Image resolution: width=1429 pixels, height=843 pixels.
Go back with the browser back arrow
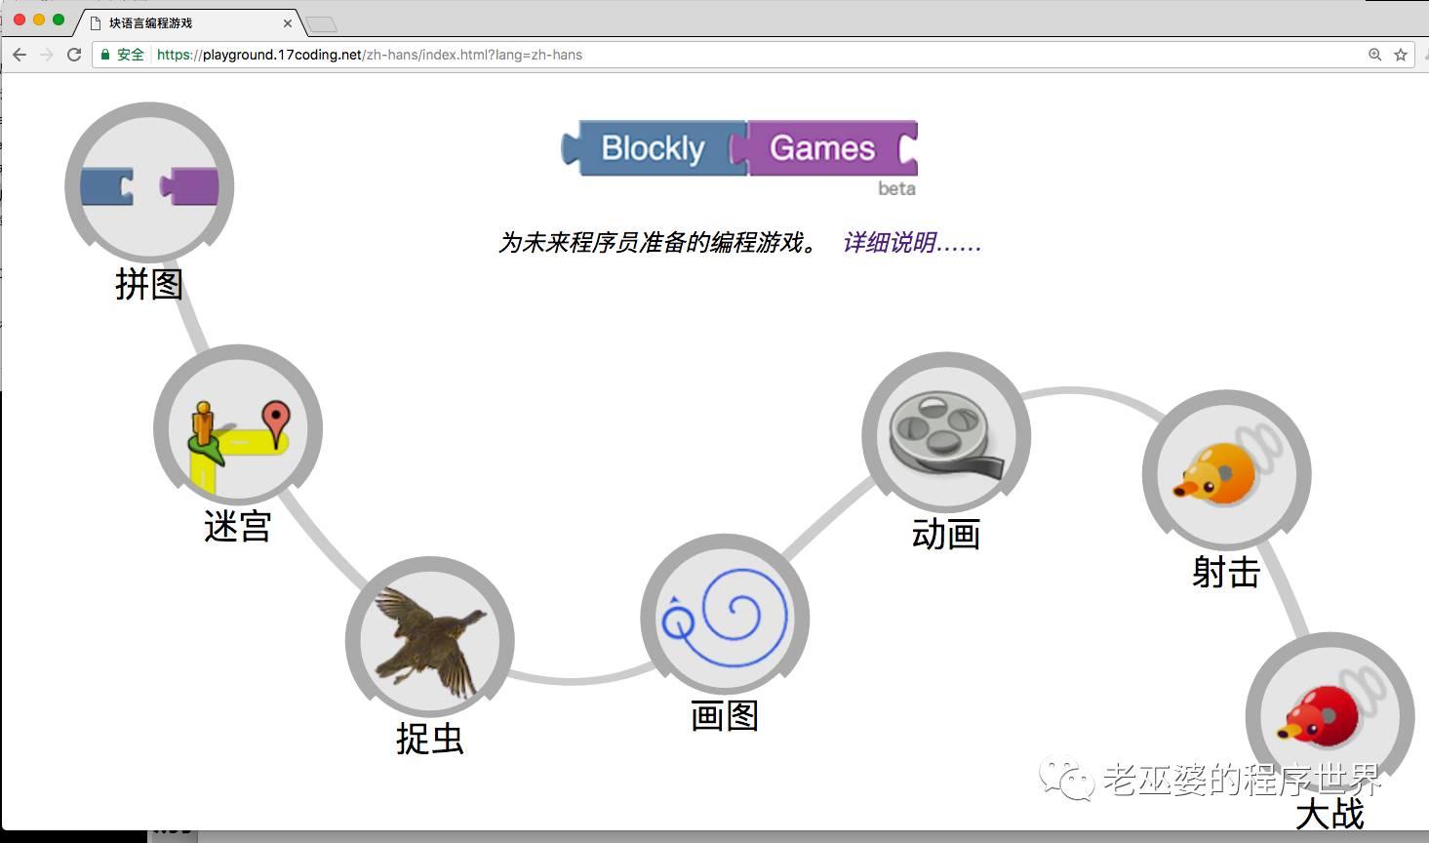20,55
